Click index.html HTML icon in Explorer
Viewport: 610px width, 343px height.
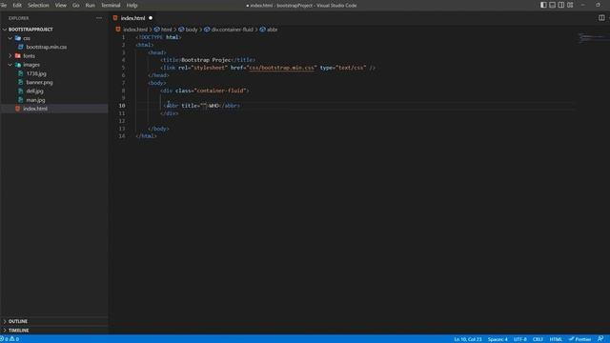17,109
